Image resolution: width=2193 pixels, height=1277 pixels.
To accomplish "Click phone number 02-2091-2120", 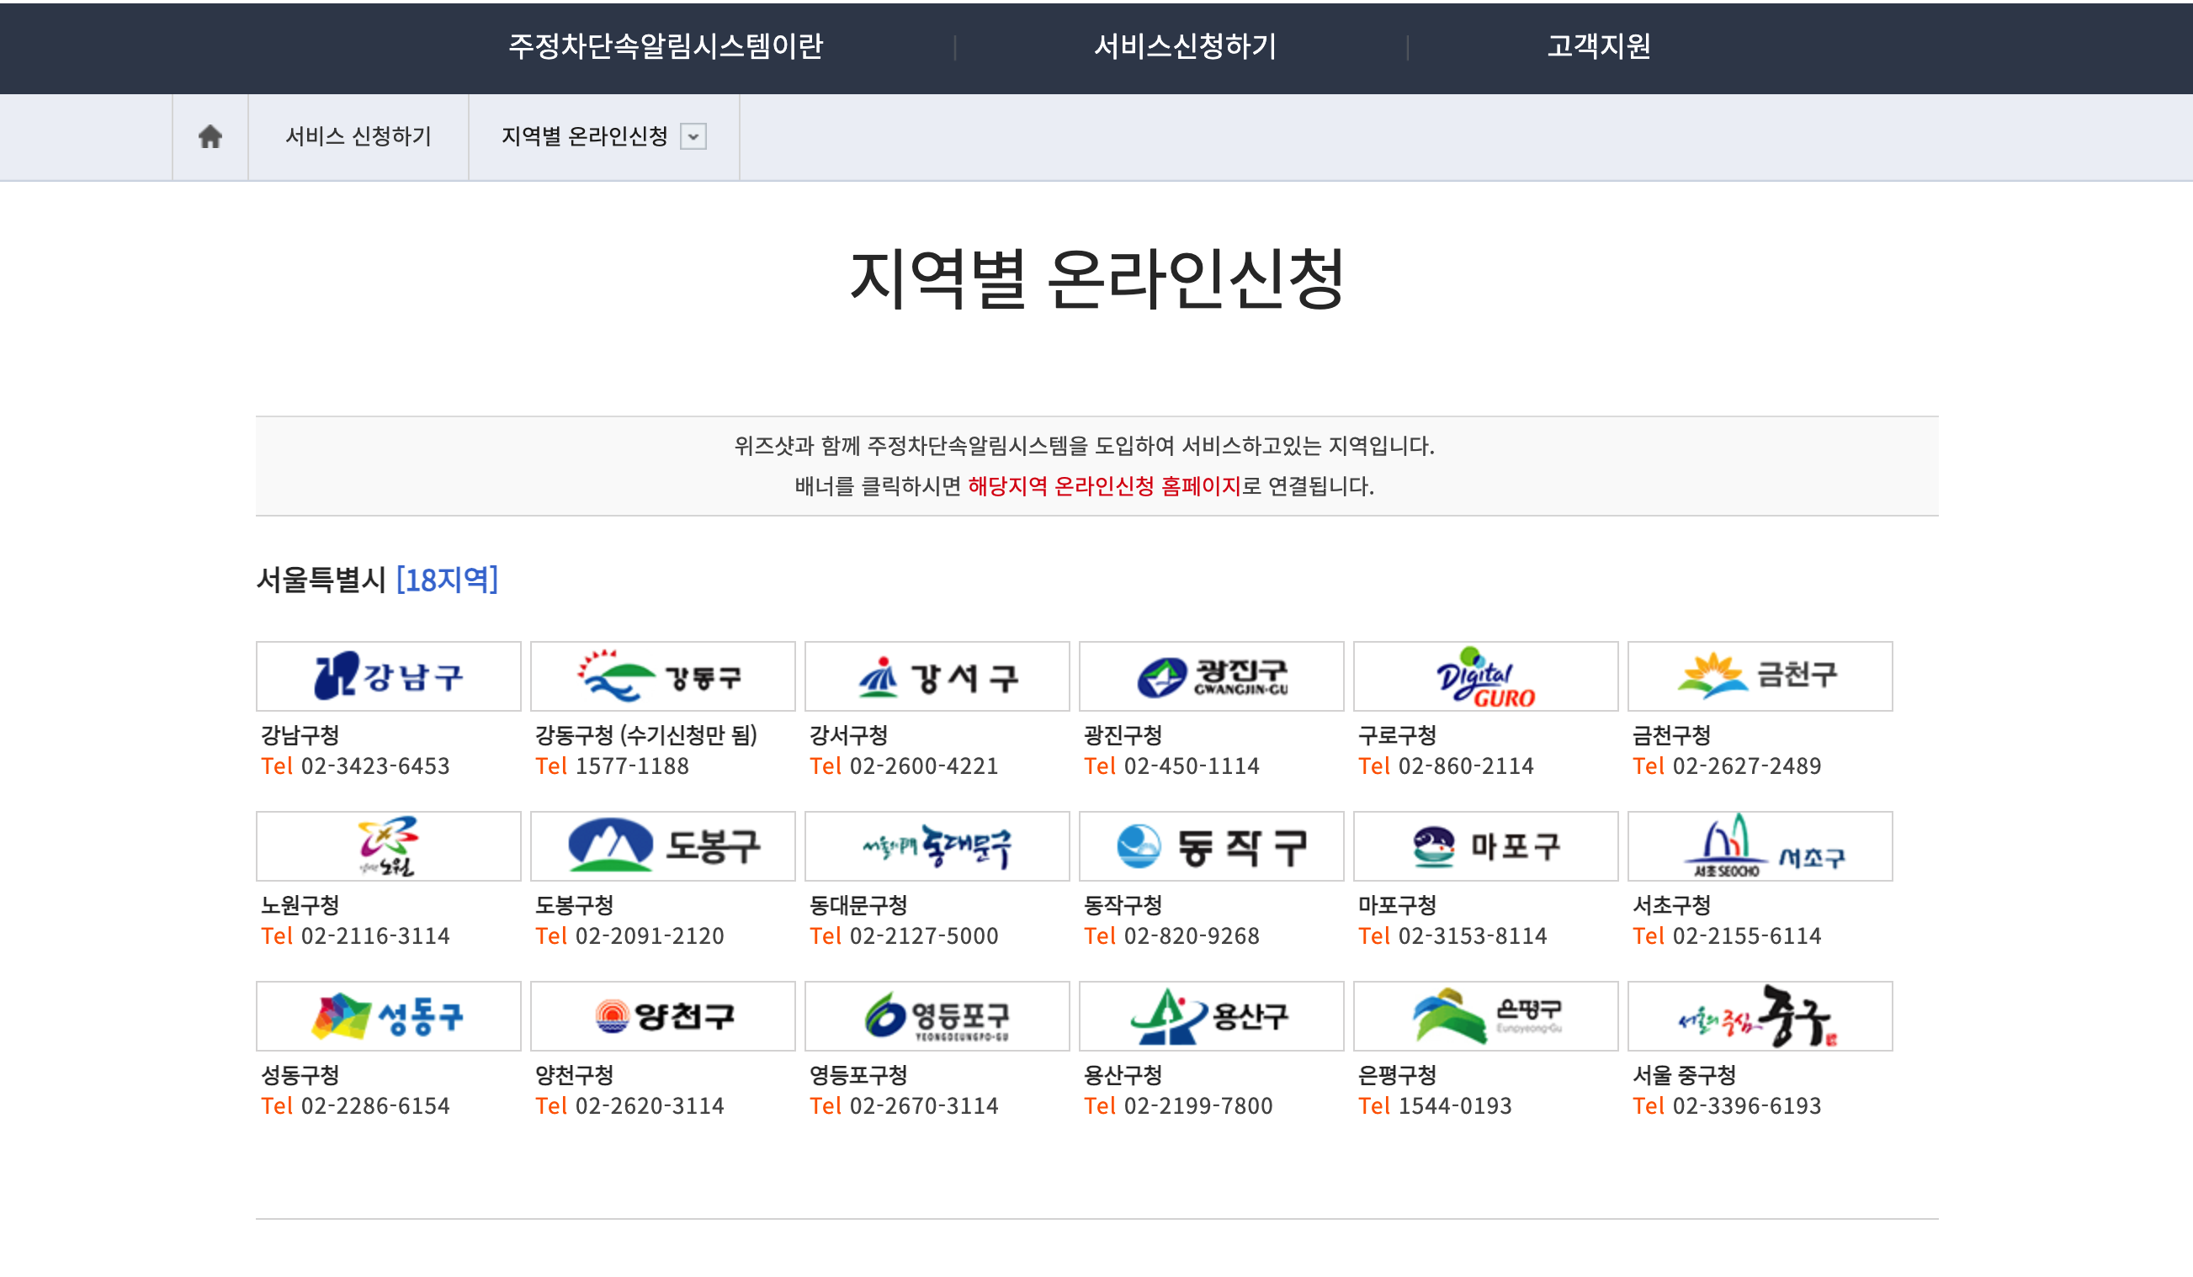I will point(649,936).
